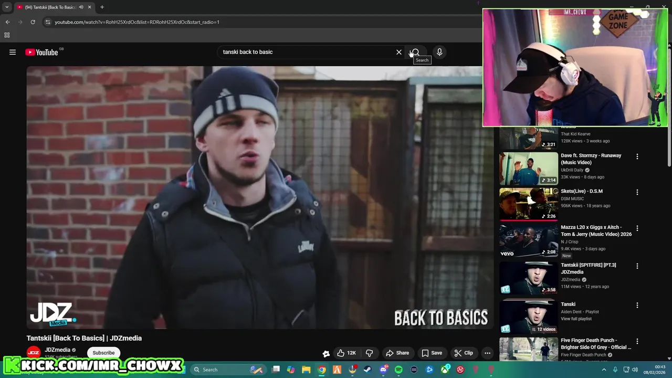
Task: Clear the search box with X
Action: click(x=399, y=52)
